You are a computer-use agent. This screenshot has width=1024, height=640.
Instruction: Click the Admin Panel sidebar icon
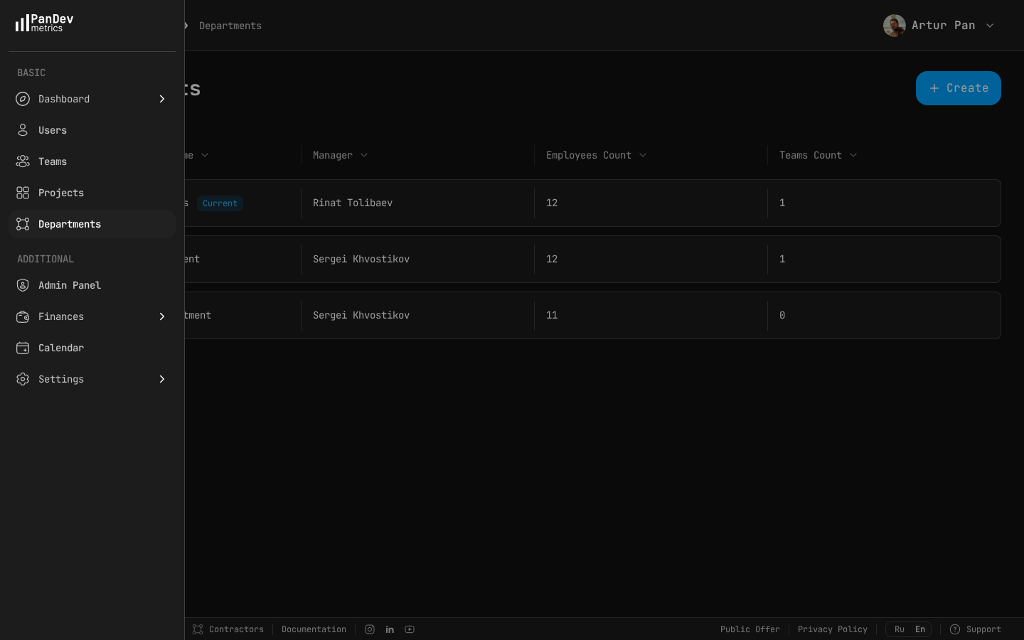click(23, 285)
